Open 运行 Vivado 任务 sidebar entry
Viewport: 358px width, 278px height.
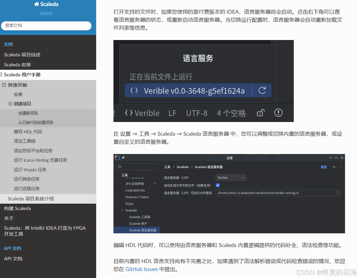tap(30, 170)
